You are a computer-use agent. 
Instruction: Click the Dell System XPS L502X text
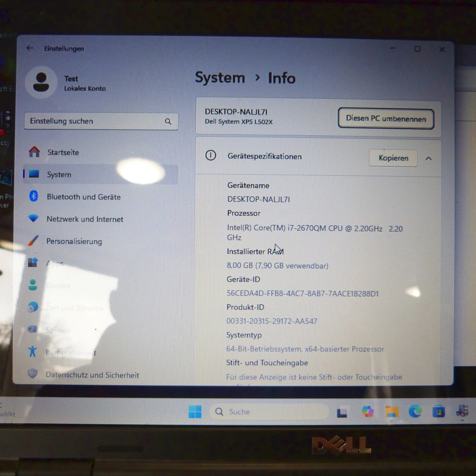point(239,122)
